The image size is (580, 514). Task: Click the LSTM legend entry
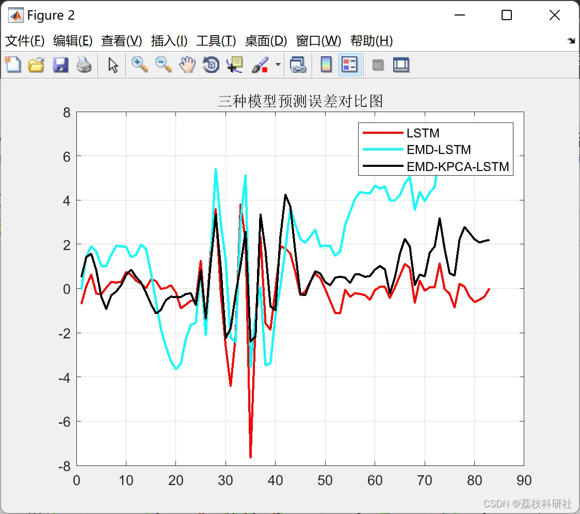[423, 133]
